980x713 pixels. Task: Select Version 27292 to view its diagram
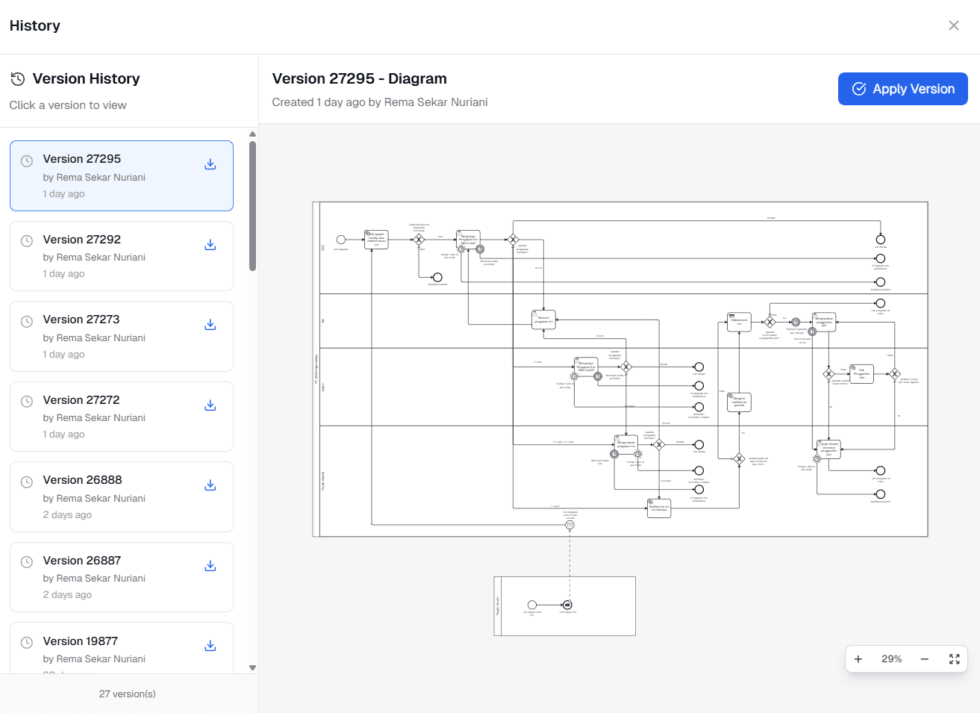[x=112, y=256]
